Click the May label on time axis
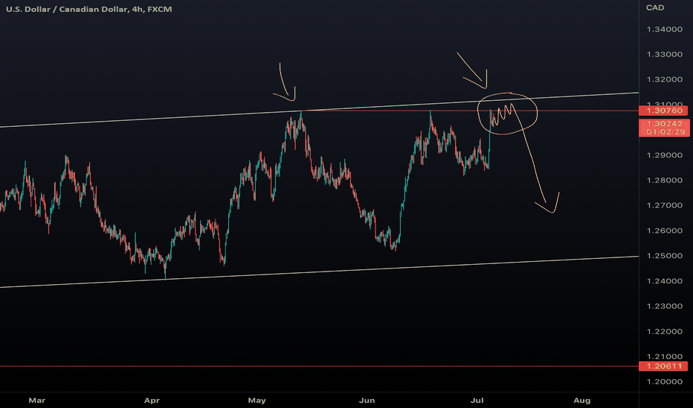 coord(257,401)
